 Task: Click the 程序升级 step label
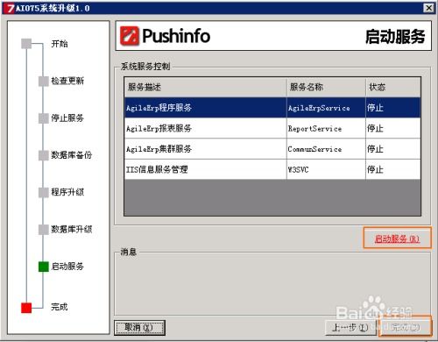click(x=67, y=192)
